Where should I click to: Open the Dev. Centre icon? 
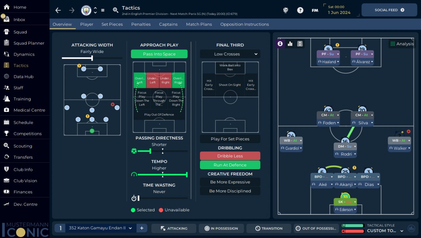coord(6,204)
